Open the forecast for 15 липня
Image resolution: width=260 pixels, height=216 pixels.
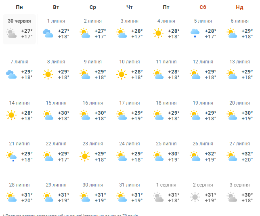(x=56, y=103)
